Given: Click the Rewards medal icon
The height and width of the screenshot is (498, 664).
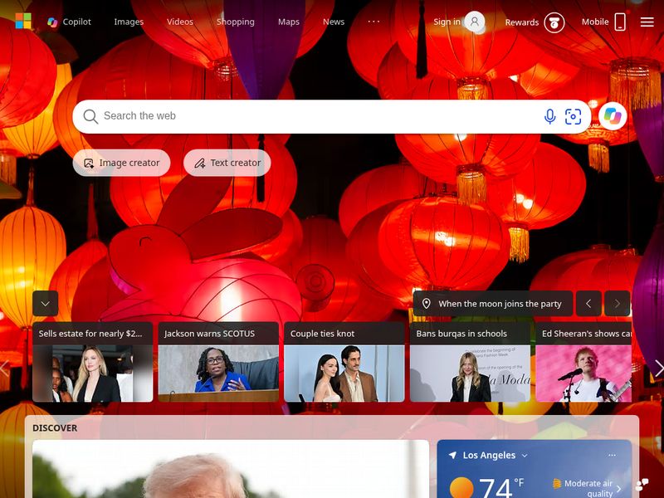Looking at the screenshot, I should pyautogui.click(x=554, y=23).
